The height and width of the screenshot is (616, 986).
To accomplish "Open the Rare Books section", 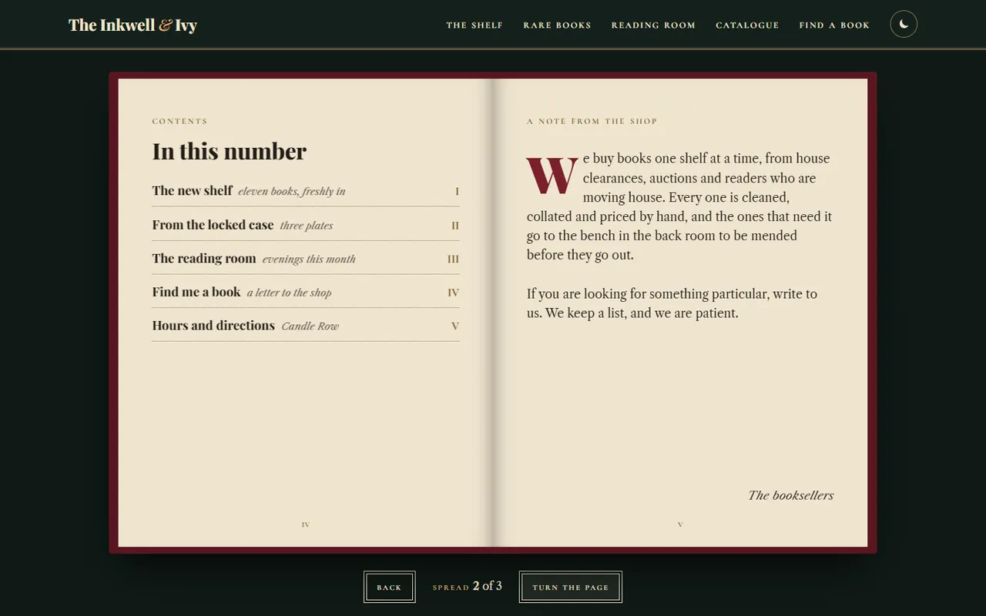I will coord(557,25).
